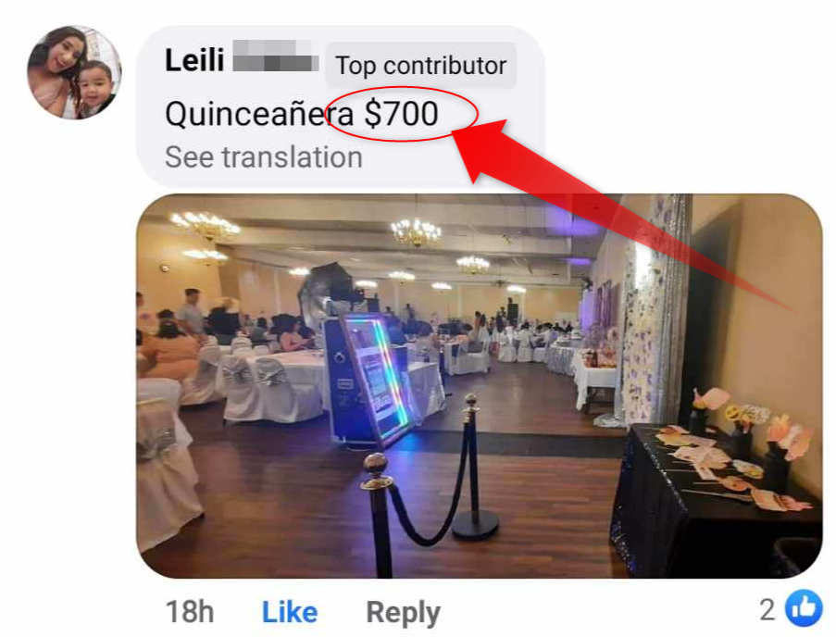Image resolution: width=836 pixels, height=637 pixels.
Task: Click the Top contributor badge
Action: [420, 66]
